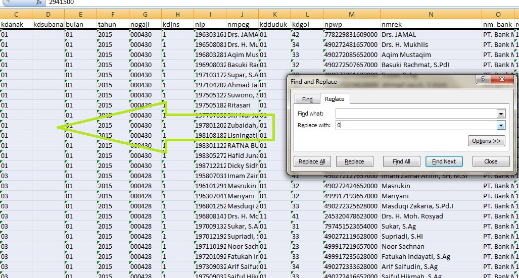This screenshot has height=278, width=519.
Task: Click the 'tahun' header cell
Action: (x=113, y=24)
